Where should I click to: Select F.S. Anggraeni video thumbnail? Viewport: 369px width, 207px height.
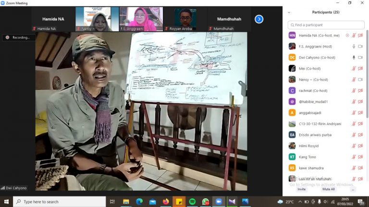(141, 19)
